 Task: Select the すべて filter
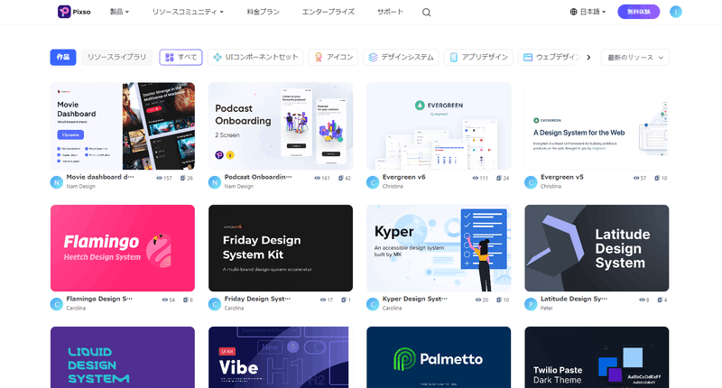[181, 57]
